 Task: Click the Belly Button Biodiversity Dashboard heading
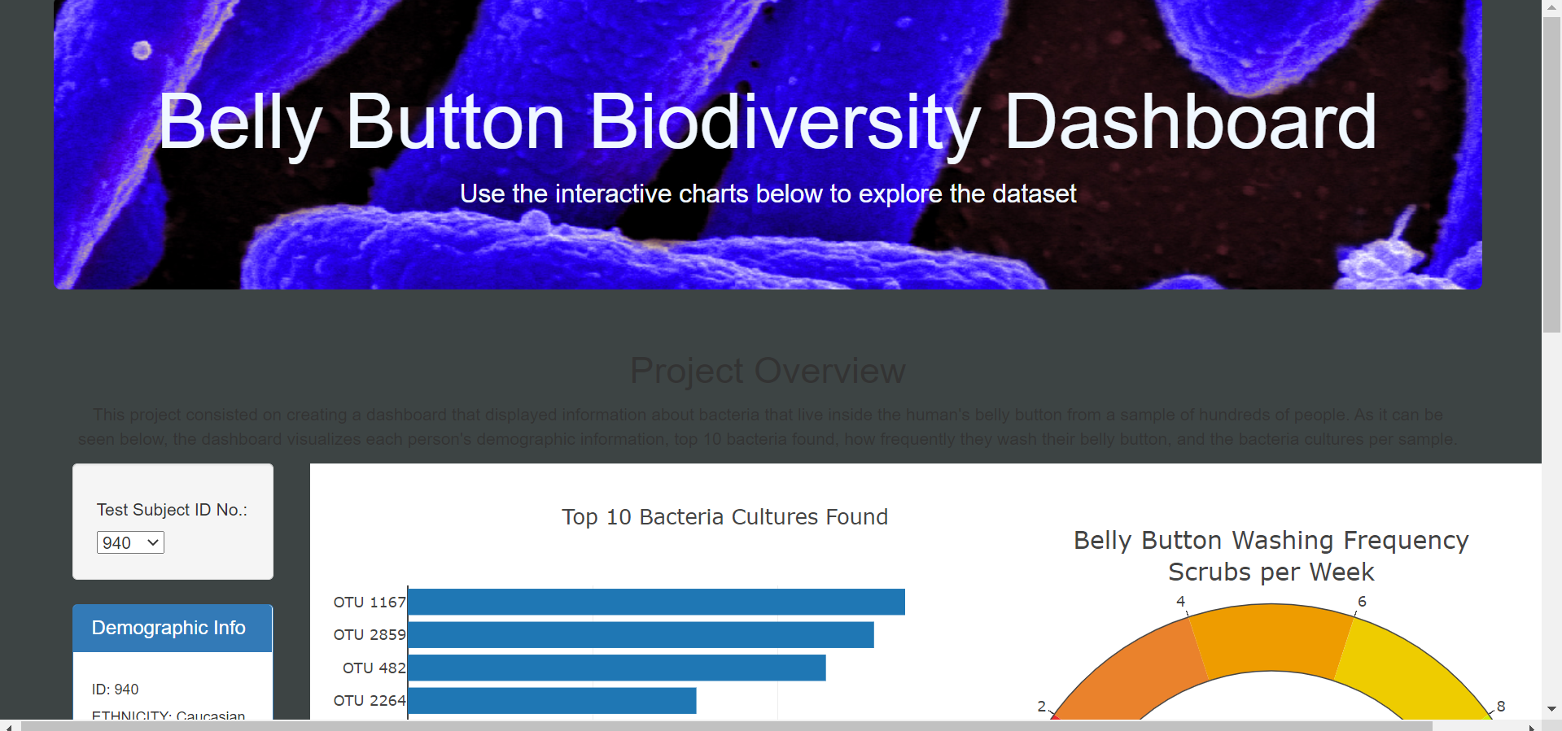pos(768,122)
